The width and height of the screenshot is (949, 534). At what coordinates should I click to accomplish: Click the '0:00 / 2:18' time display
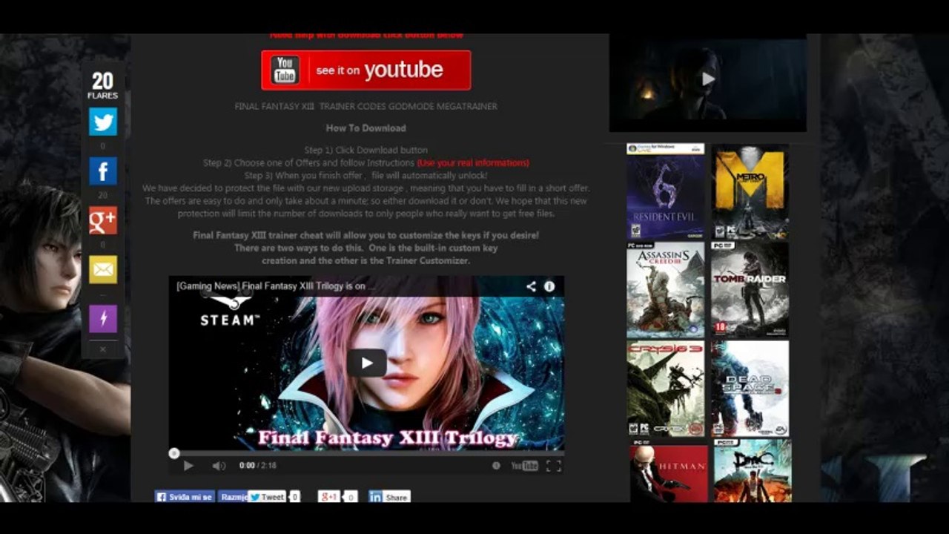(258, 466)
